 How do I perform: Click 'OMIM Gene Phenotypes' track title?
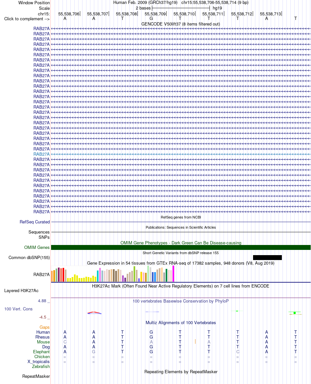(181, 243)
